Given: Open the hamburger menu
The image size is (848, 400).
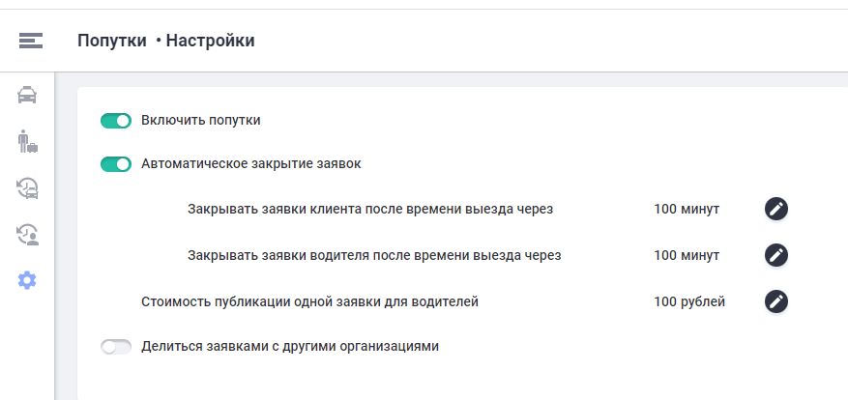Looking at the screenshot, I should 30,41.
